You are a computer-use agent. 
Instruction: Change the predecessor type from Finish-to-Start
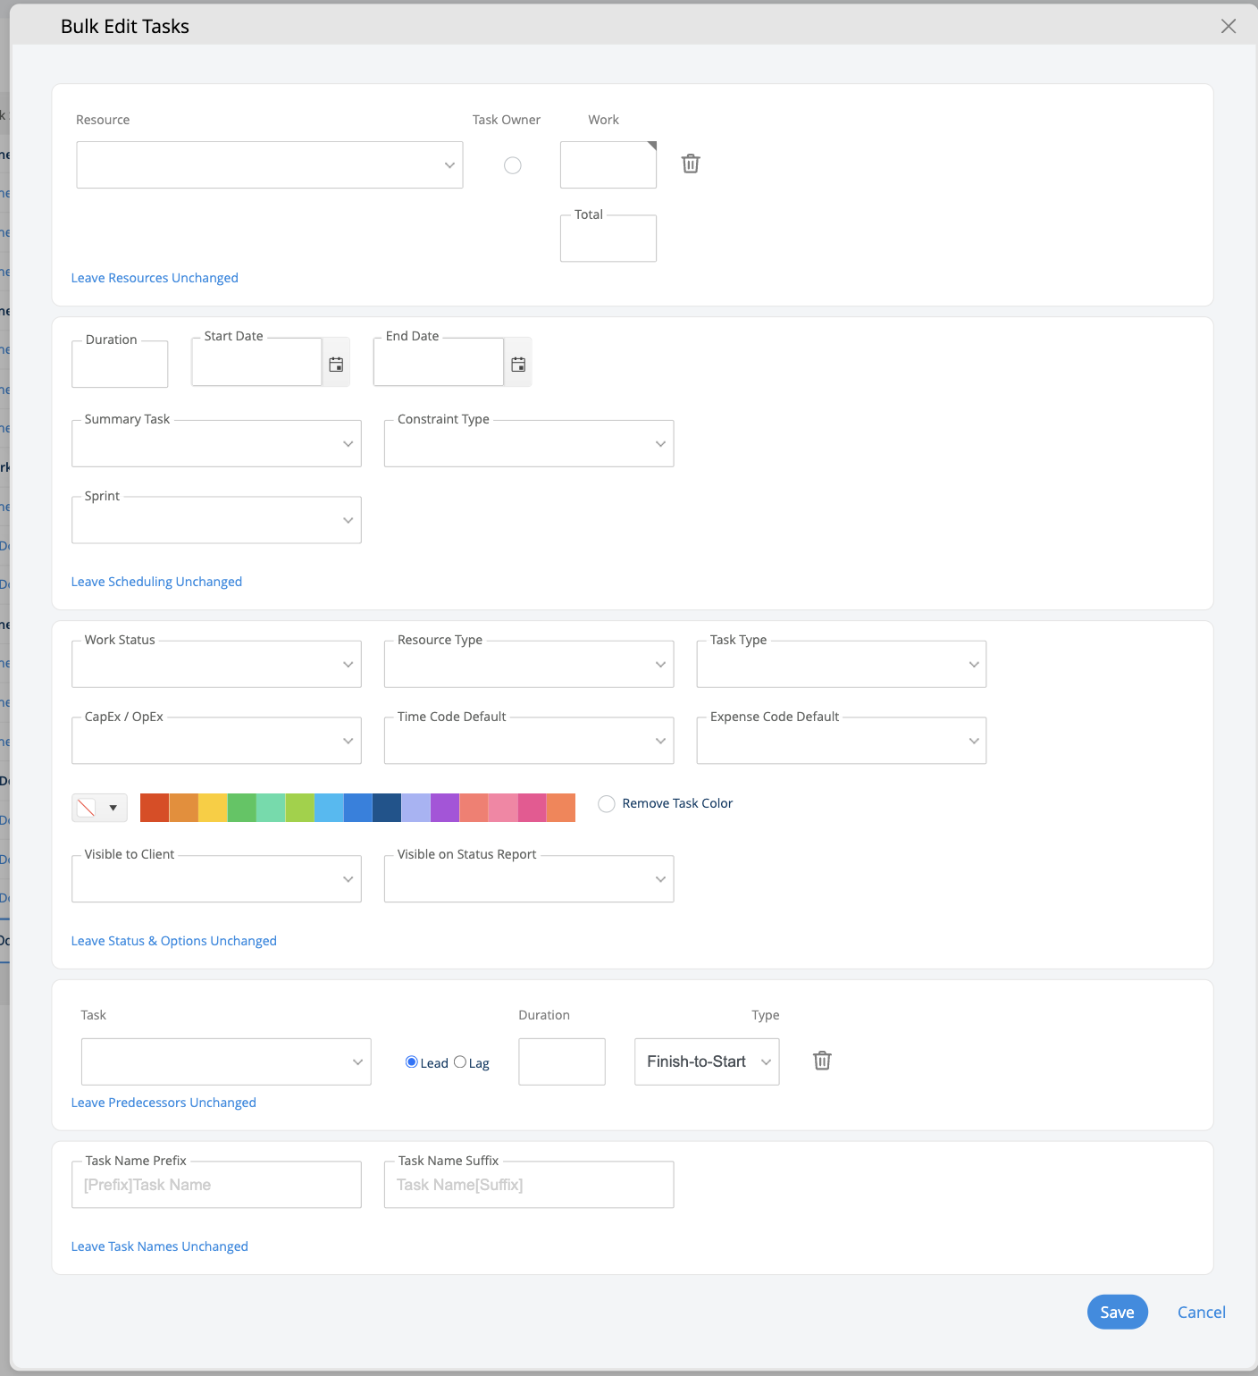click(706, 1061)
